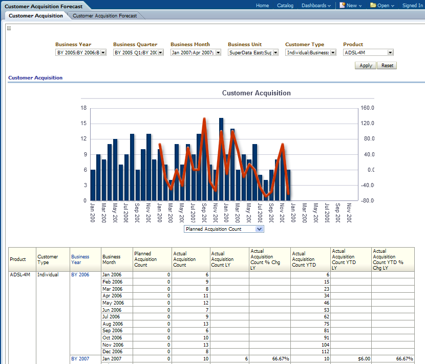Open the New menu
Viewport: 425px width, 364px height.
coord(354,6)
